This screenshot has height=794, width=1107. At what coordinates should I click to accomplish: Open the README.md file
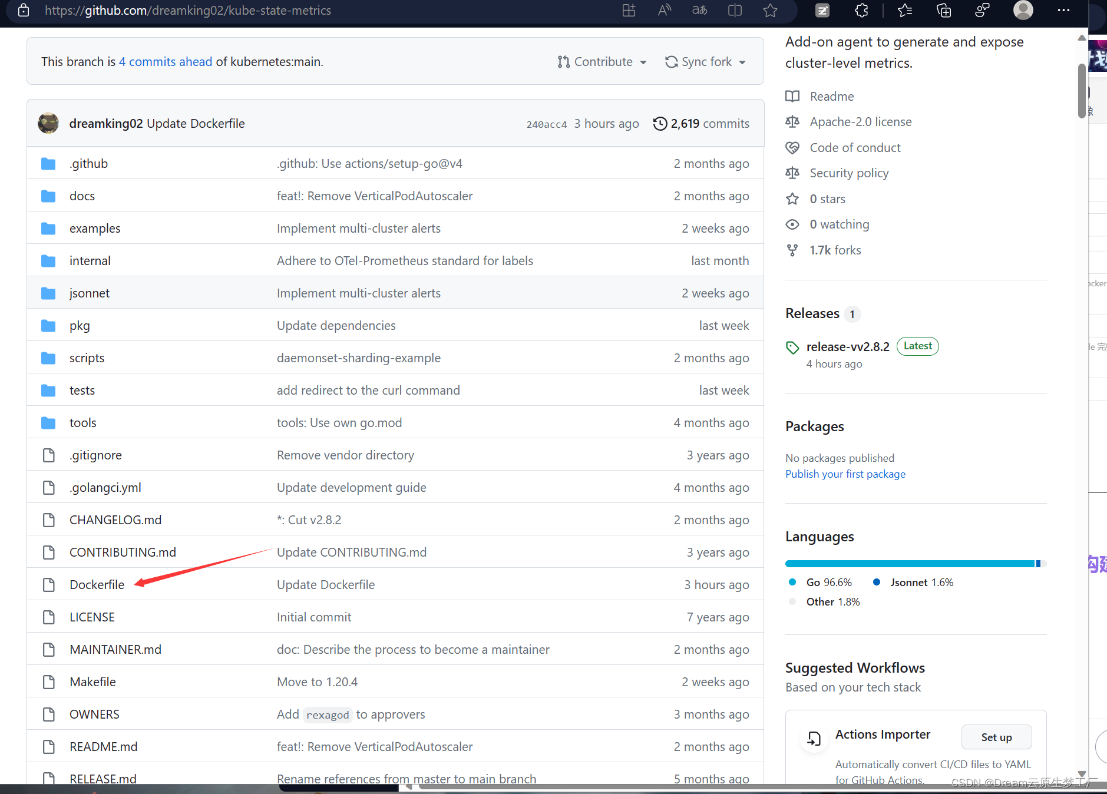point(104,747)
